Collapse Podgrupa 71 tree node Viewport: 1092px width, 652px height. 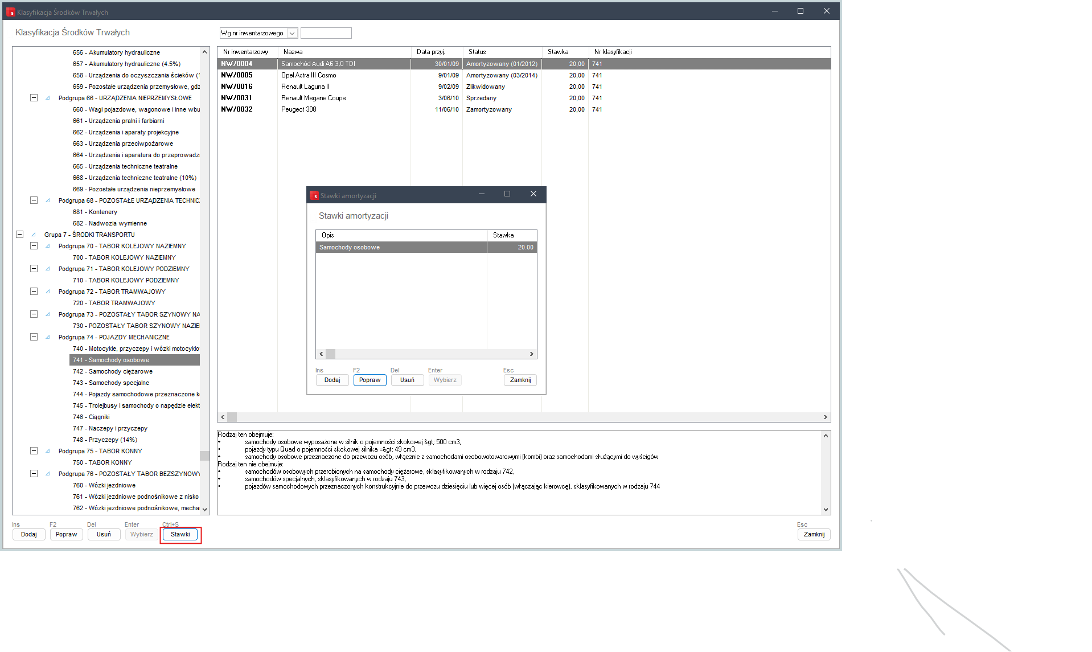[x=34, y=269]
